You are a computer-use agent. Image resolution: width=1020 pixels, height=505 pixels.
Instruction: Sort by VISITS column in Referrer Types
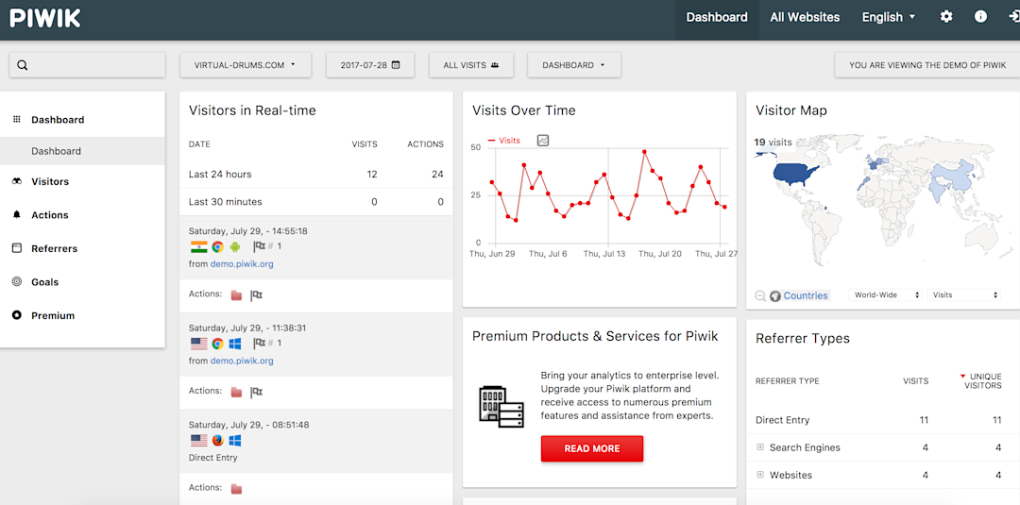[x=915, y=380]
